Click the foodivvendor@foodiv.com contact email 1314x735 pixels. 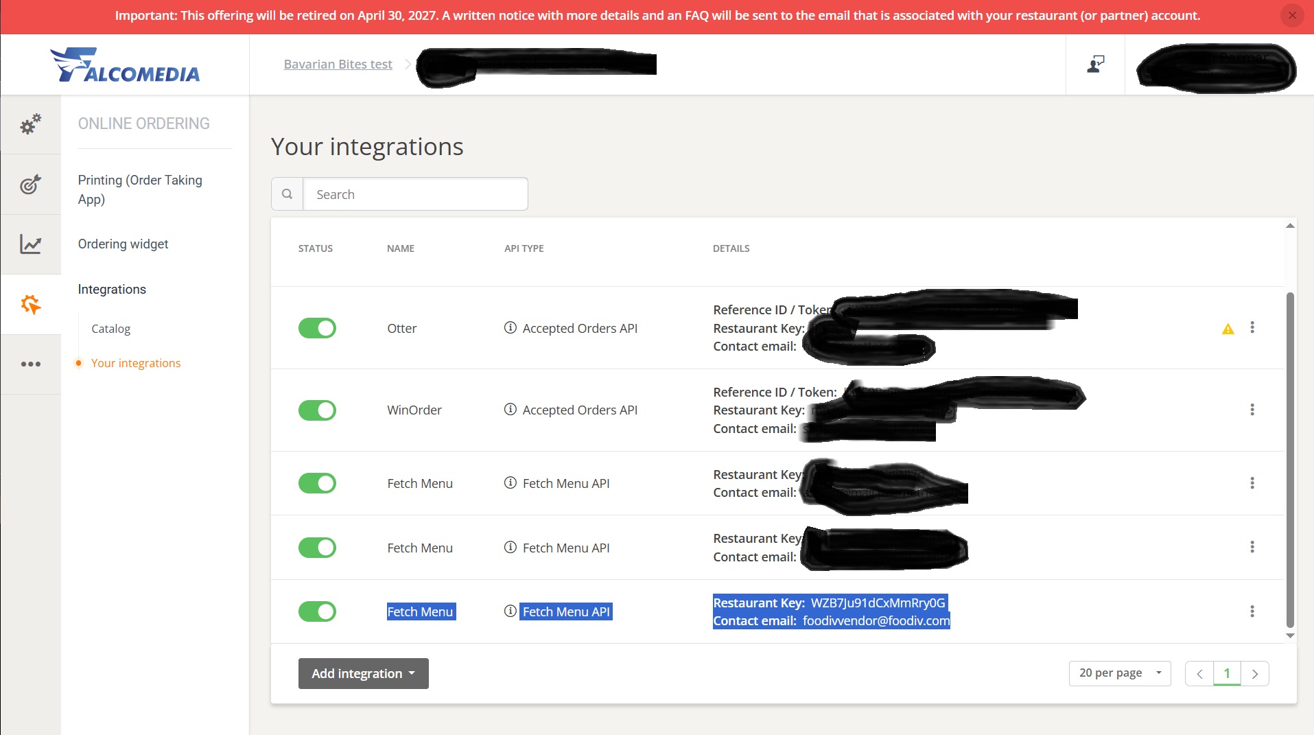(876, 621)
